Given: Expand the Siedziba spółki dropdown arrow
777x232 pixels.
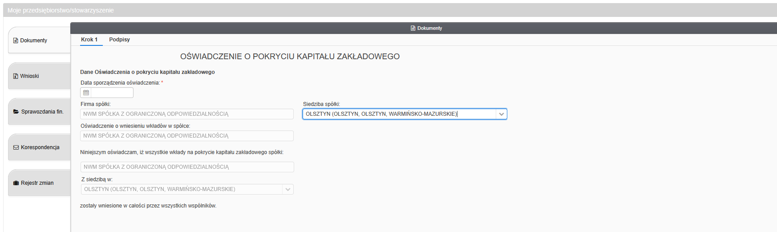Looking at the screenshot, I should pyautogui.click(x=502, y=114).
